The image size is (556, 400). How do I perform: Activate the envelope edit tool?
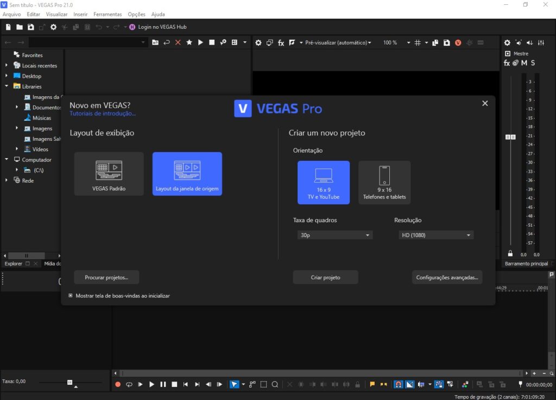pos(252,384)
